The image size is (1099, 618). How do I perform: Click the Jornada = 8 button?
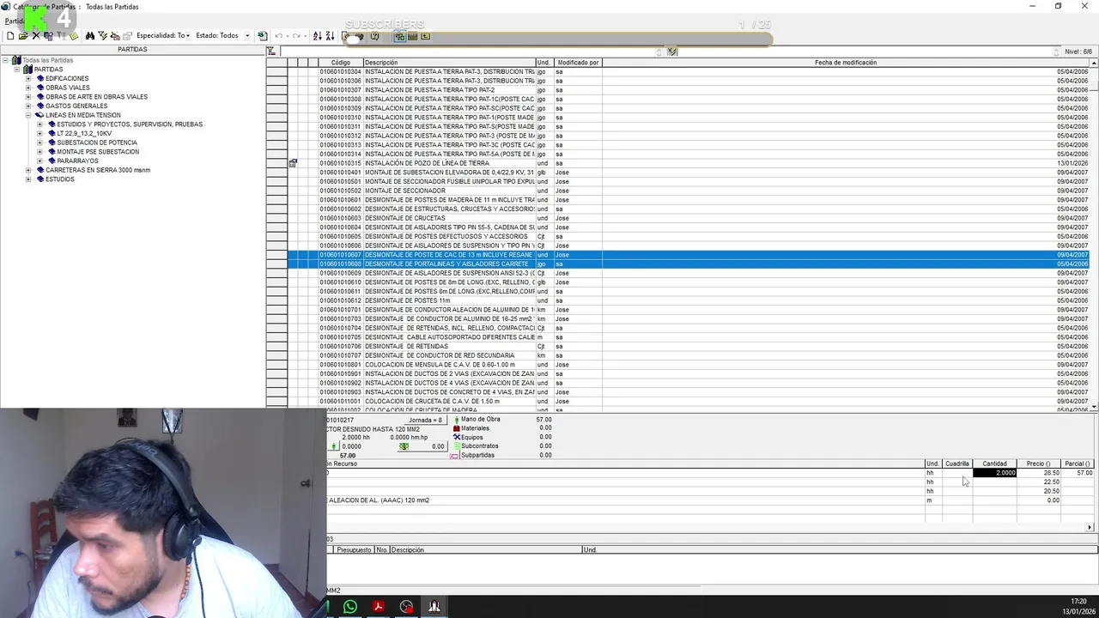pos(424,420)
